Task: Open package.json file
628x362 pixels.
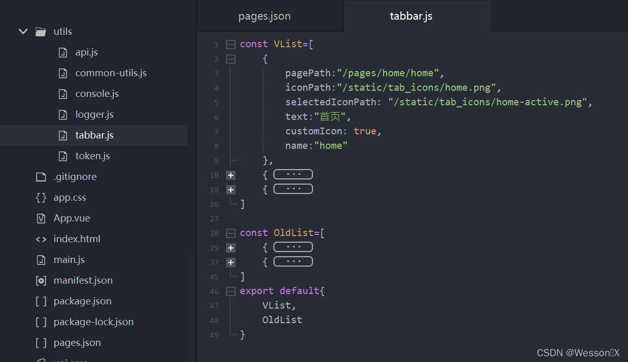Action: tap(82, 301)
